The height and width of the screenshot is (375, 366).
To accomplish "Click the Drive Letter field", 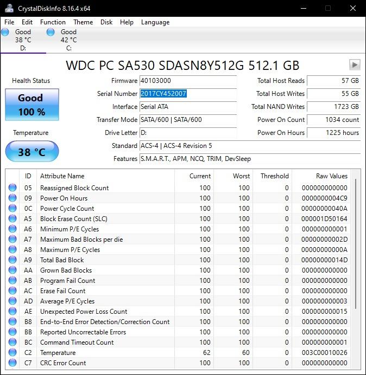I will point(188,133).
